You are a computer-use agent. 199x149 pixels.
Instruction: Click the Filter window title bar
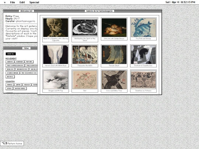(20, 48)
